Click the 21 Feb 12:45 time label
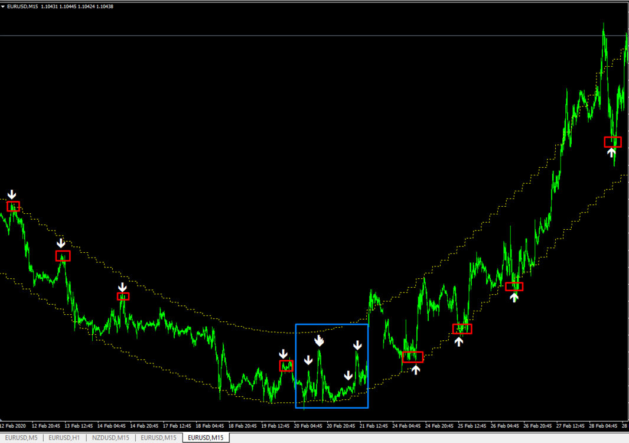Image resolution: width=629 pixels, height=443 pixels. [x=374, y=426]
